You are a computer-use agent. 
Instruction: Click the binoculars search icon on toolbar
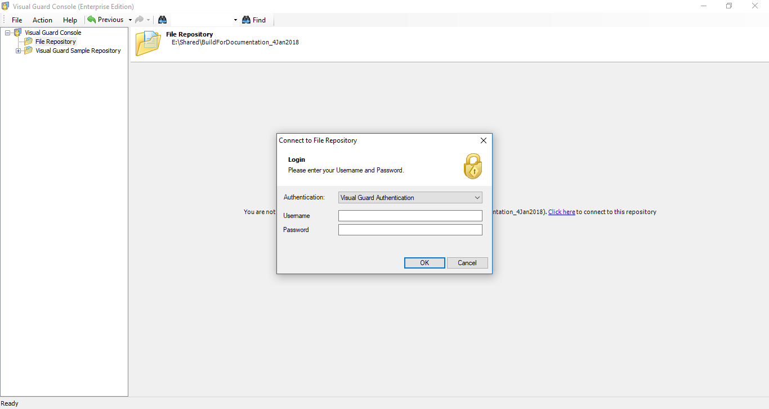point(162,19)
